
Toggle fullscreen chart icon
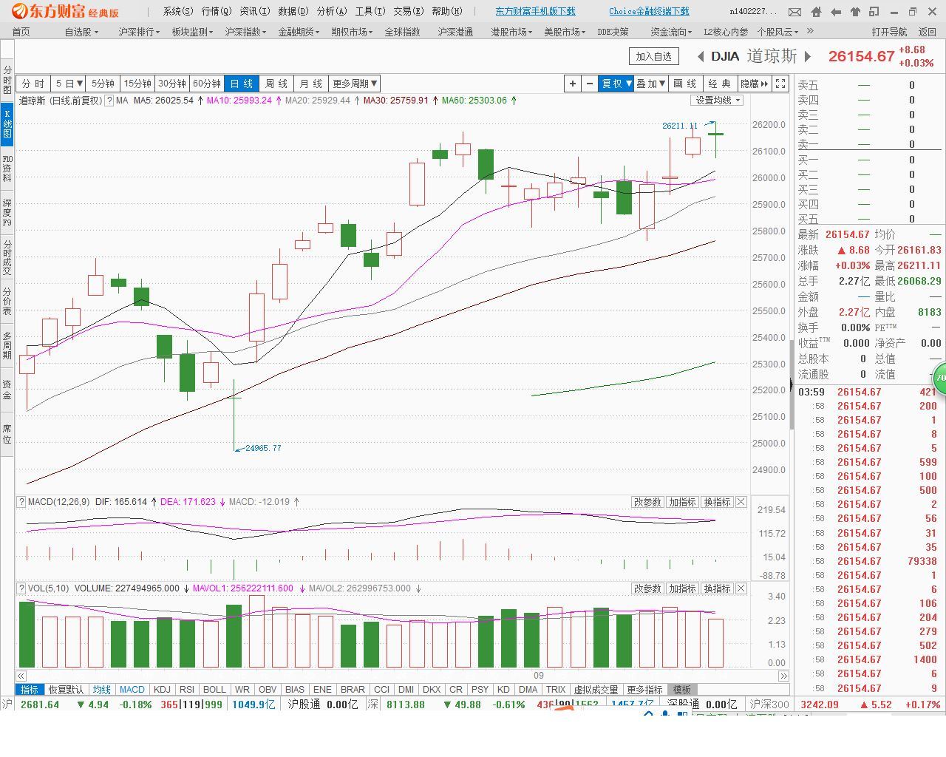tap(780, 84)
